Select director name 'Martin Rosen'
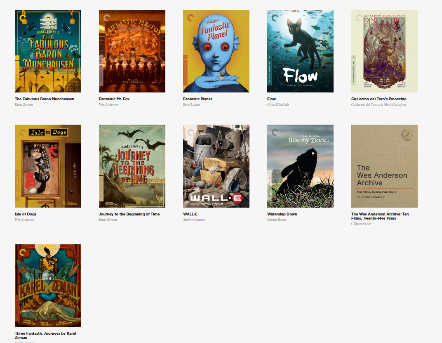 [x=277, y=220]
